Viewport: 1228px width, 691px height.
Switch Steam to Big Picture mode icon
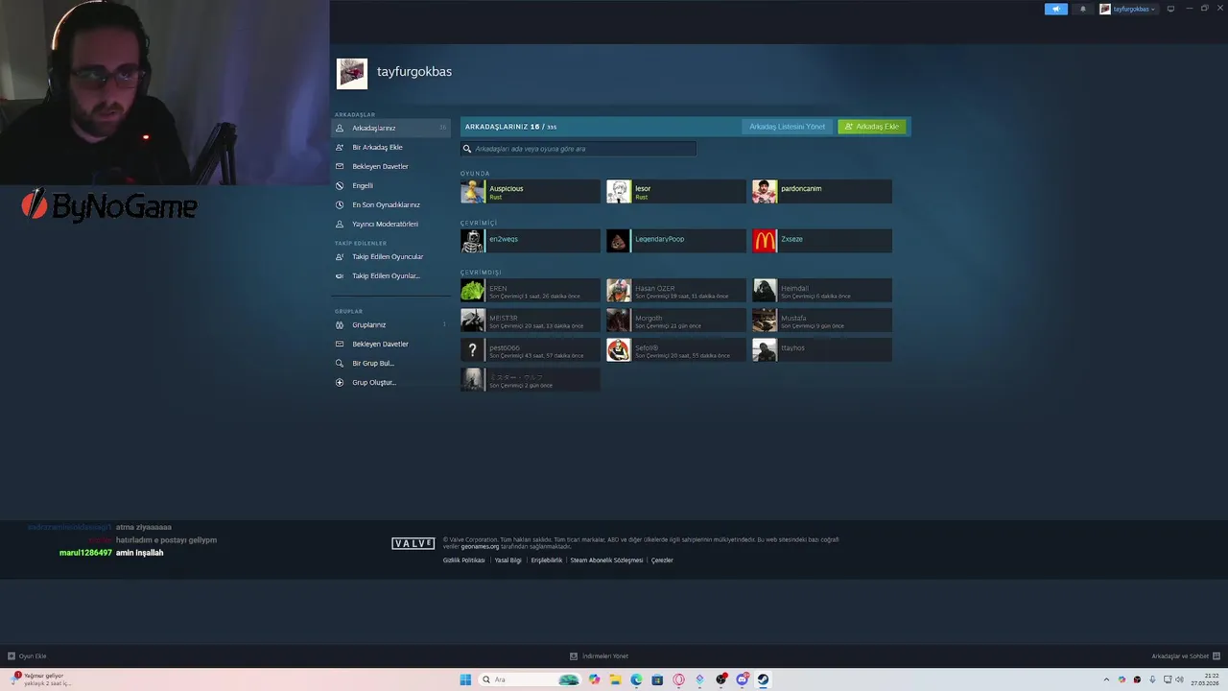(x=1170, y=9)
